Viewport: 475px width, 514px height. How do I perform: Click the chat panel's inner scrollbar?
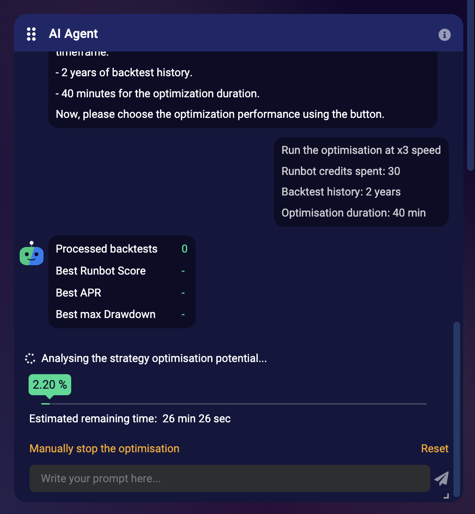(457, 407)
